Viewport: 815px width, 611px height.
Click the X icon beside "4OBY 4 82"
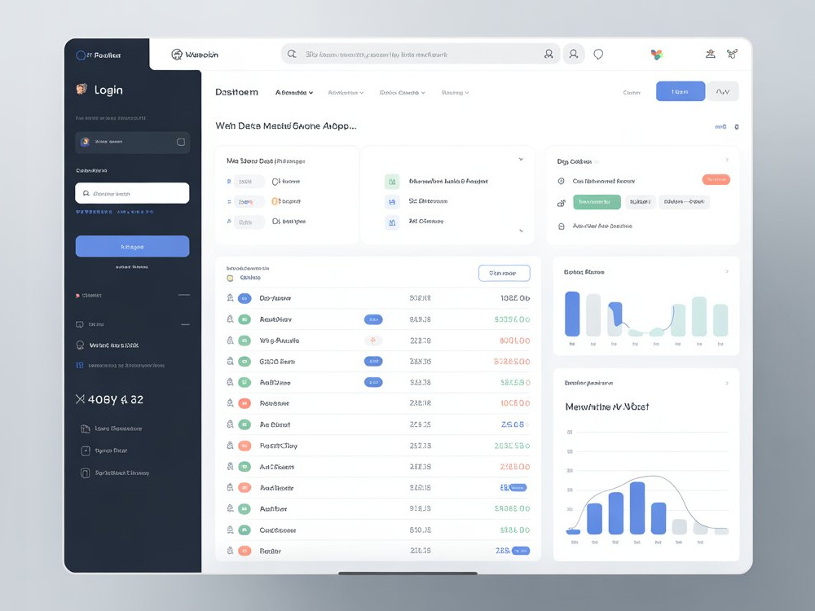(80, 399)
